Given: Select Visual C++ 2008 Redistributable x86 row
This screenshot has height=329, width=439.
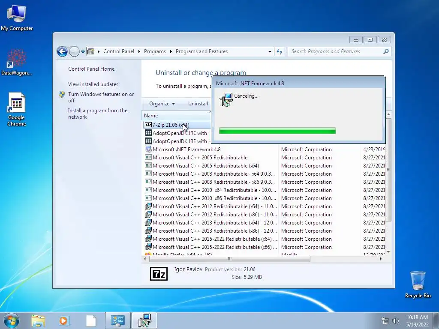Looking at the screenshot, I should (210, 182).
